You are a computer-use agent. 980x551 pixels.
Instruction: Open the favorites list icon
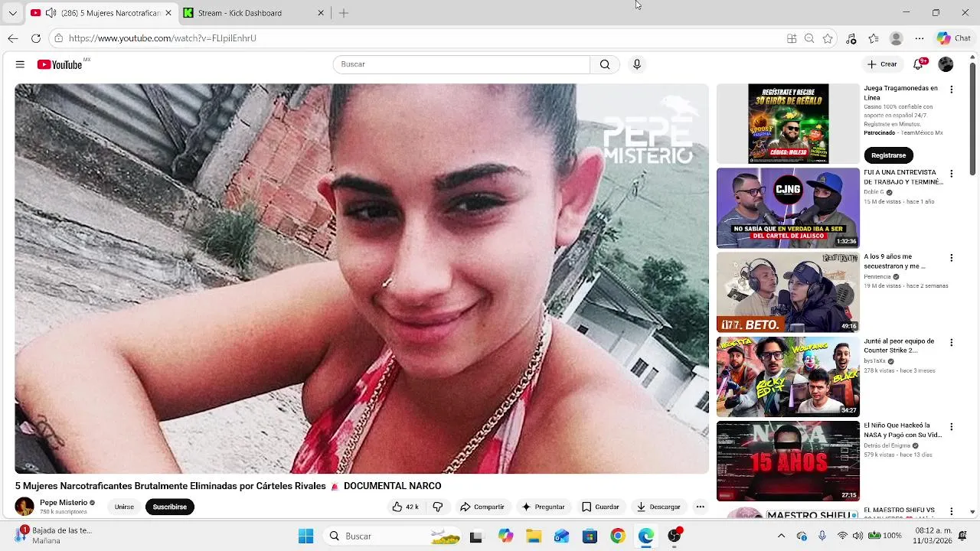click(x=874, y=38)
